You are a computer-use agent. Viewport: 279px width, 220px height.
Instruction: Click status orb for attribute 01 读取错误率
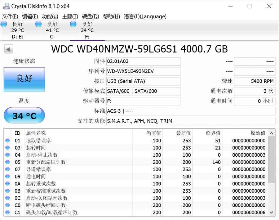coord(7,141)
